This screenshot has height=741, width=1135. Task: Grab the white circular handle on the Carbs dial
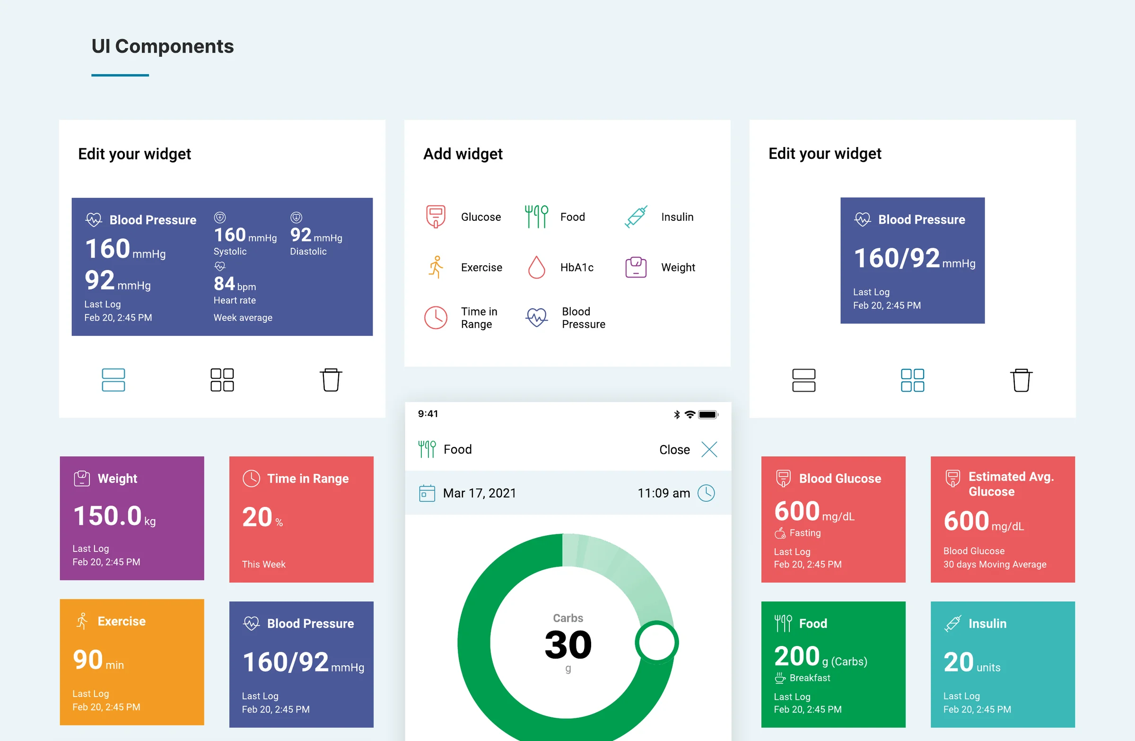coord(657,642)
